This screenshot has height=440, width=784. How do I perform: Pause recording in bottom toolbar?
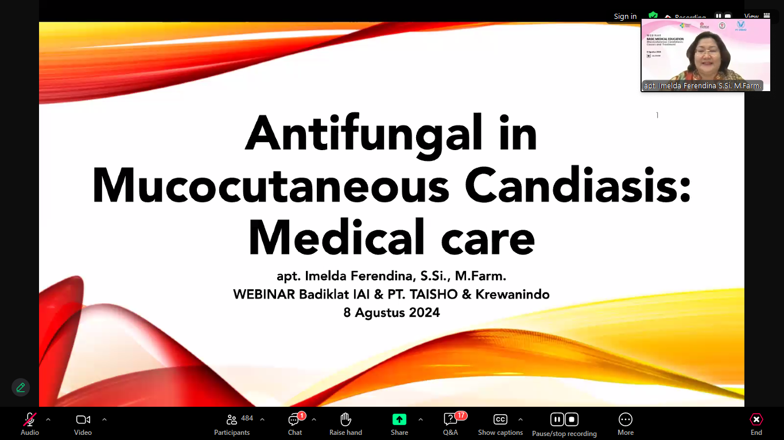coord(557,419)
